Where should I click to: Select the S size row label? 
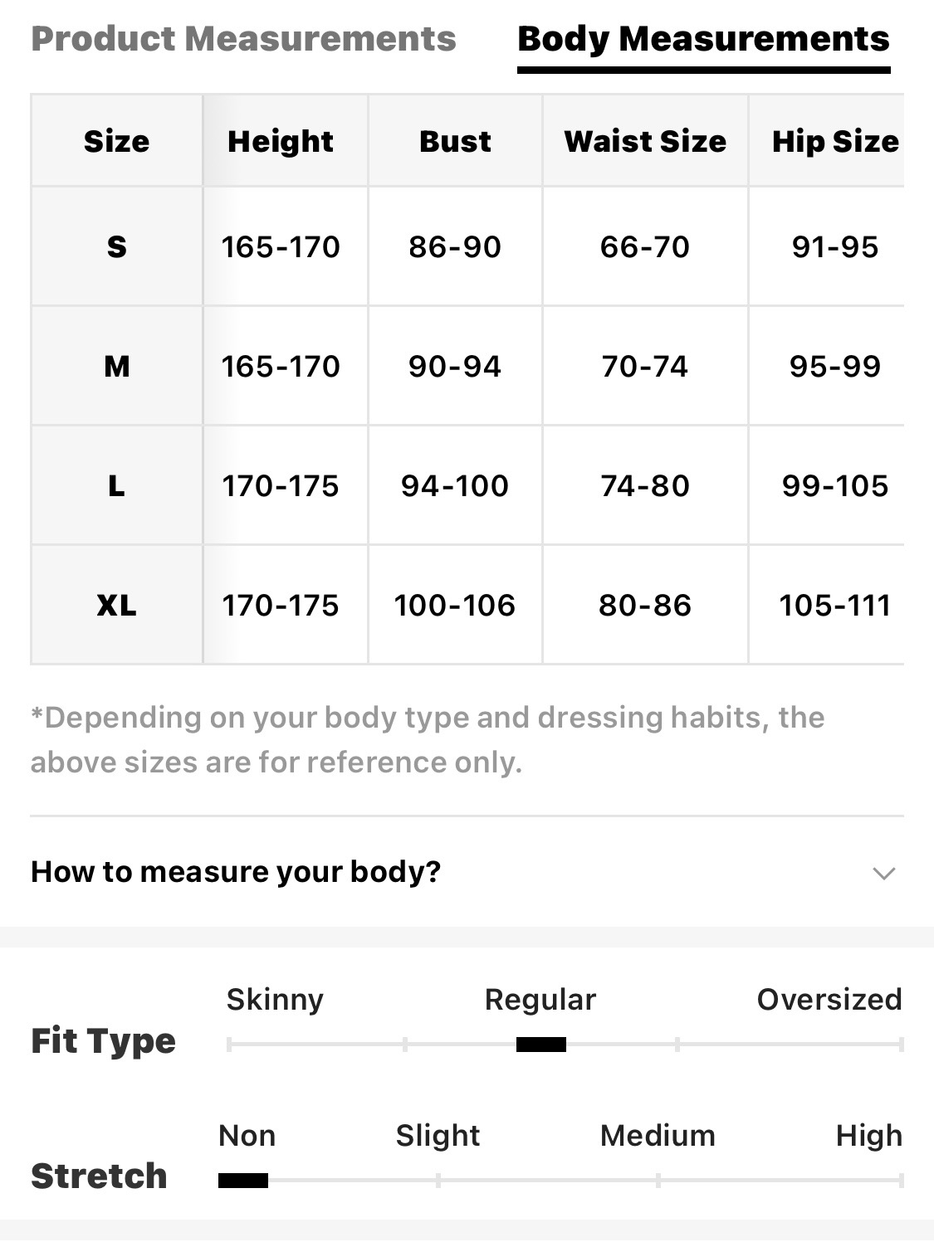pos(117,246)
